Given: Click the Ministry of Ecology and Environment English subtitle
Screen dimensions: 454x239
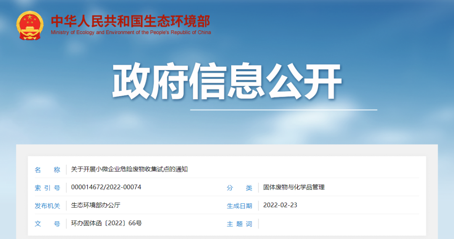Looking at the screenshot, I should tap(131, 32).
